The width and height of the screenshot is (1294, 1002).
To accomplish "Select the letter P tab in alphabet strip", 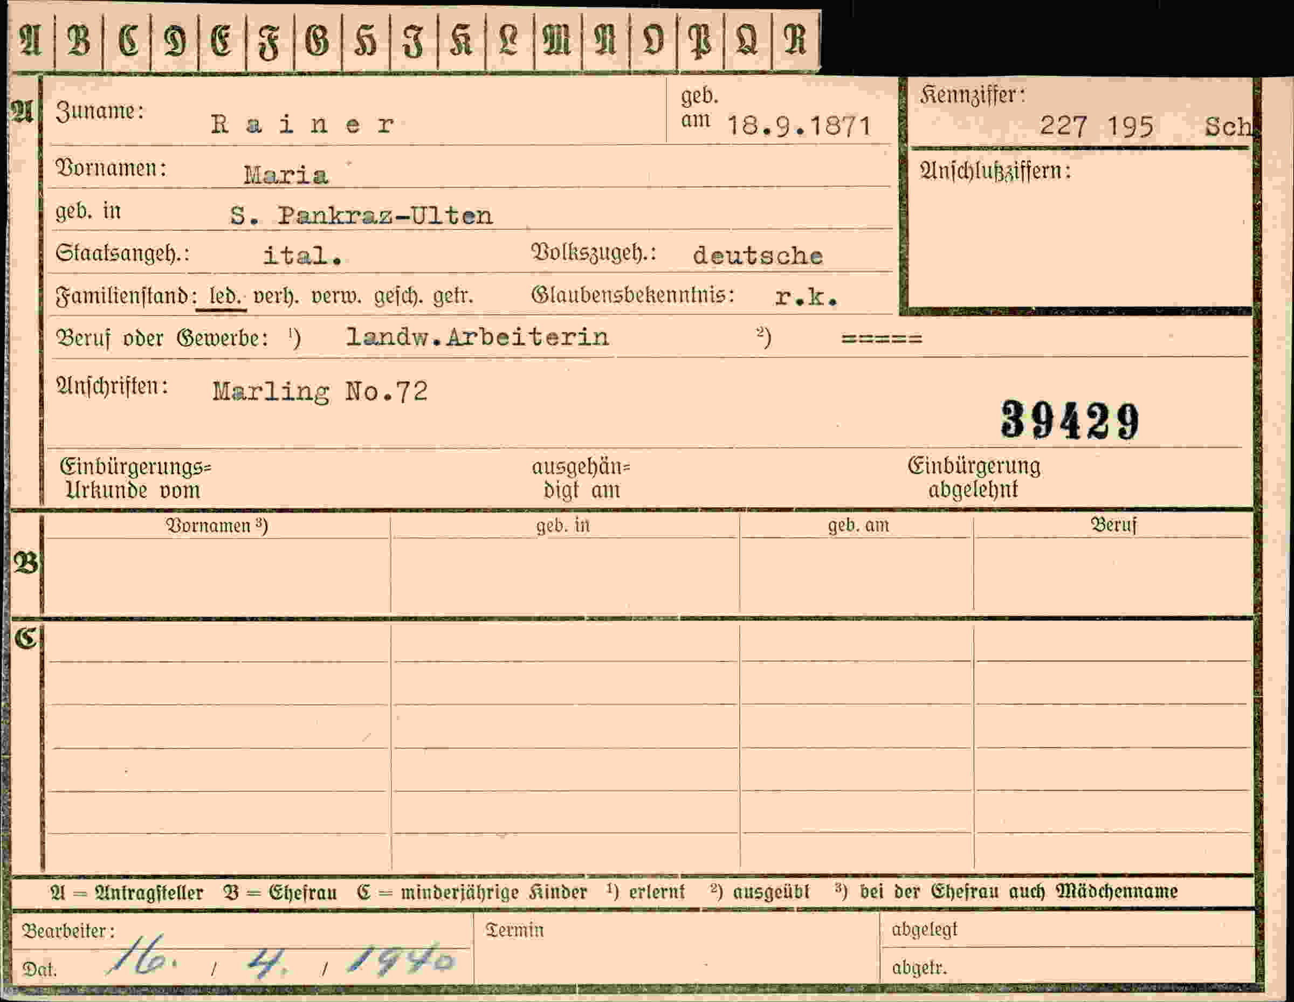I will [x=700, y=41].
